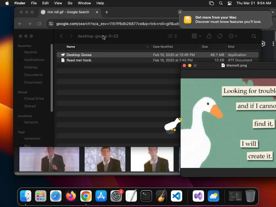
Task: Click the Finder sidebar scrollbar
Action: (52, 78)
